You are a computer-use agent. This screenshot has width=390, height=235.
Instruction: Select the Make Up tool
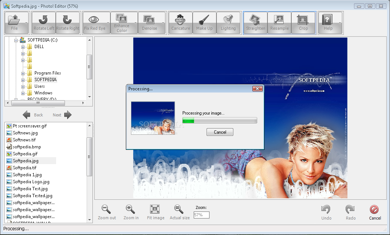coord(204,23)
